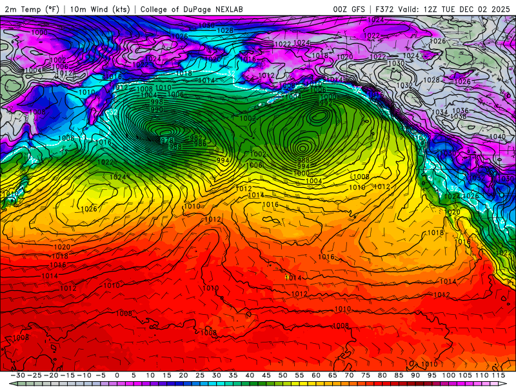The width and height of the screenshot is (516, 387).
Task: Click the -30 value on temperature scale
Action: [18, 375]
